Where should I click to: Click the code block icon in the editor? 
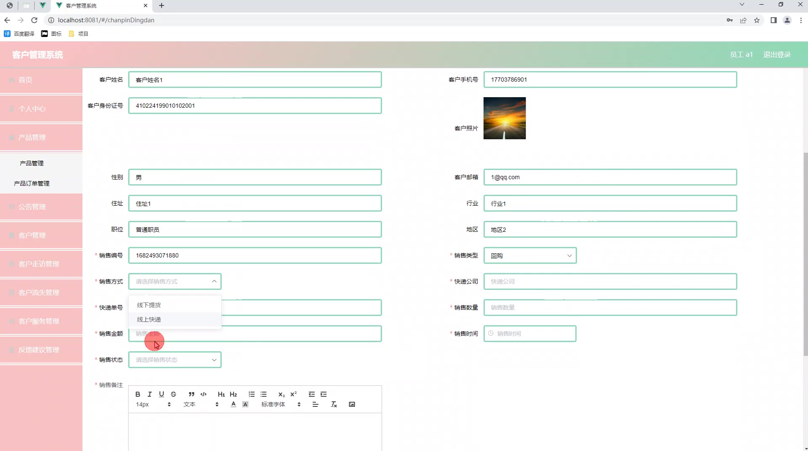tap(203, 394)
